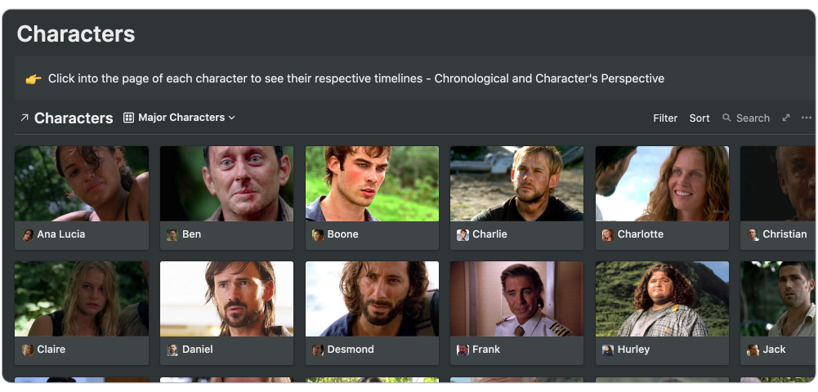Image resolution: width=818 pixels, height=392 pixels.
Task: Open the Desmond character page
Action: [350, 350]
